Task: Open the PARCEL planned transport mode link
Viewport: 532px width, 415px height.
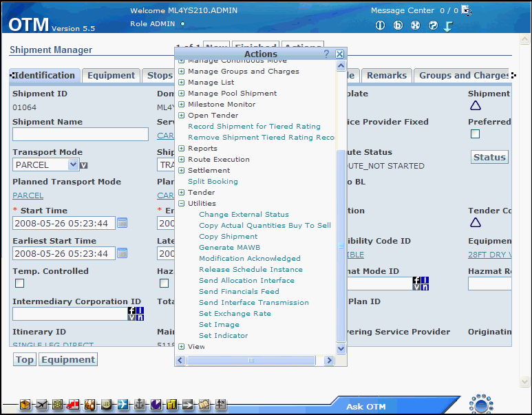Action: click(28, 195)
